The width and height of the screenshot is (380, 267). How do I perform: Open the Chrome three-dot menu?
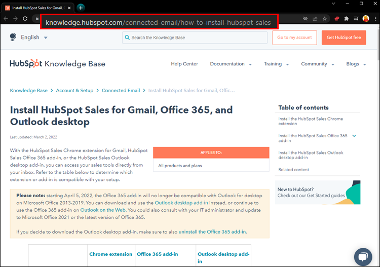click(x=375, y=19)
